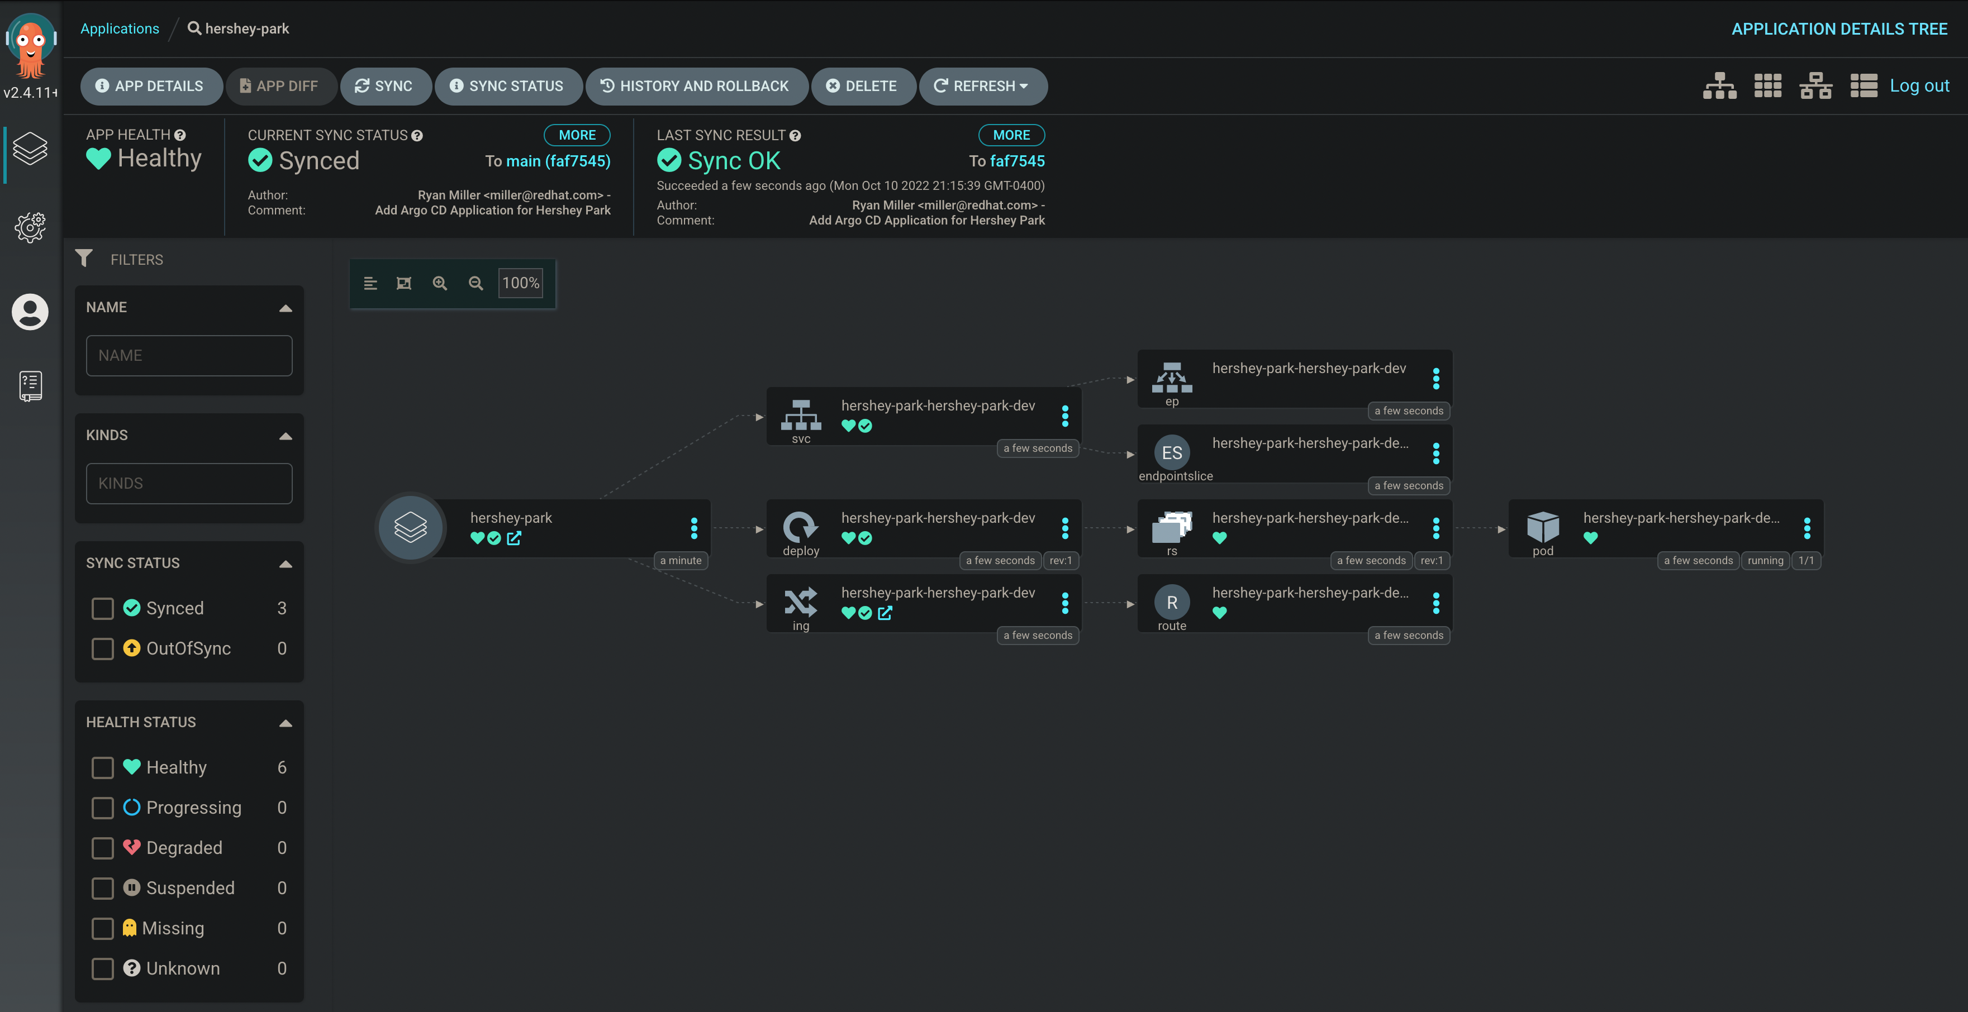Switch to the list view icon
The height and width of the screenshot is (1012, 1968).
click(x=1864, y=87)
